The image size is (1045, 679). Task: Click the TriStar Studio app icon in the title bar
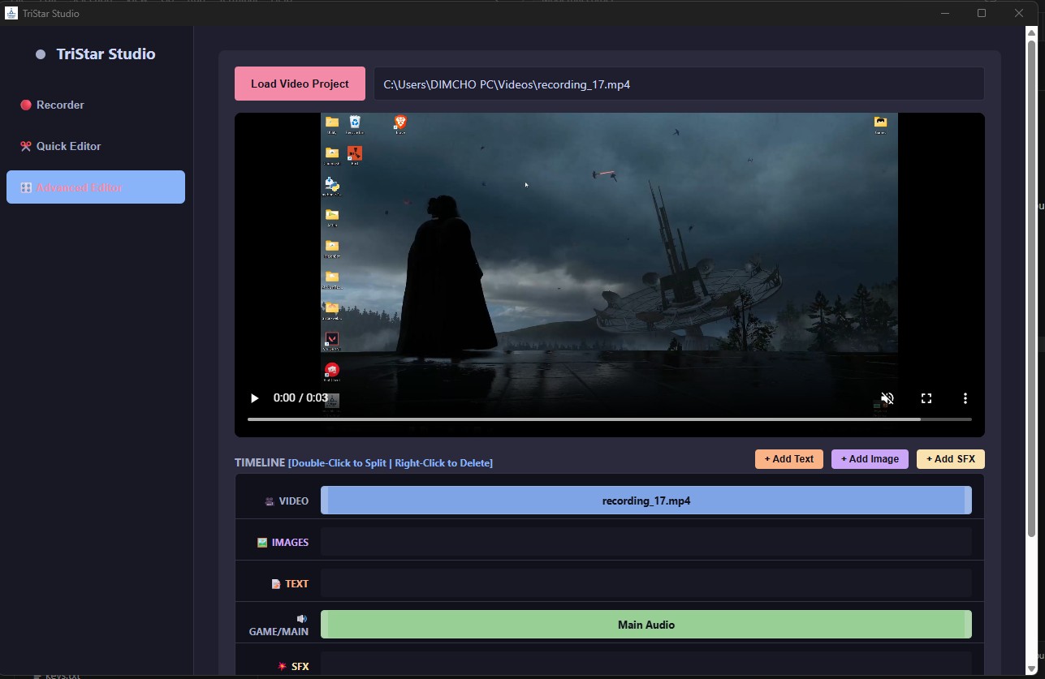11,13
